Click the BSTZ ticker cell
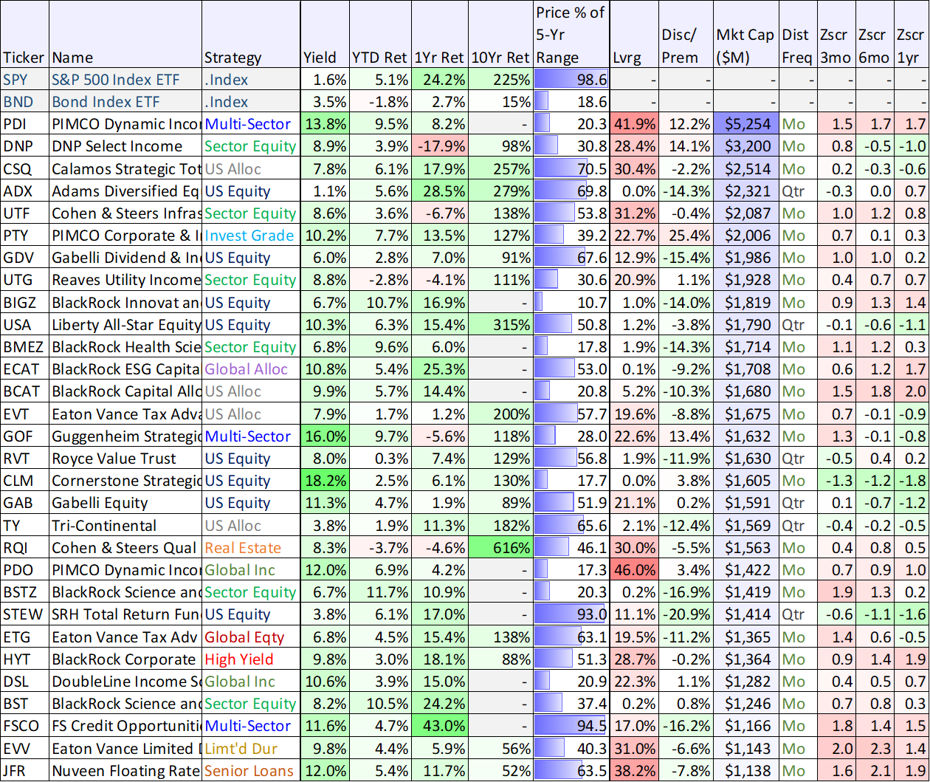This screenshot has width=930, height=782. pyautogui.click(x=24, y=592)
